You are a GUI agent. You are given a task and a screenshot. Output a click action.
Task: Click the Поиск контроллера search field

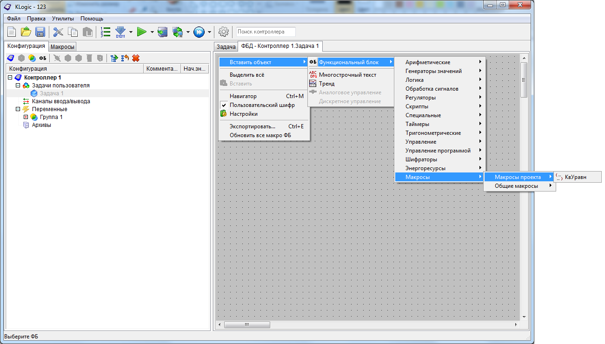tap(266, 32)
